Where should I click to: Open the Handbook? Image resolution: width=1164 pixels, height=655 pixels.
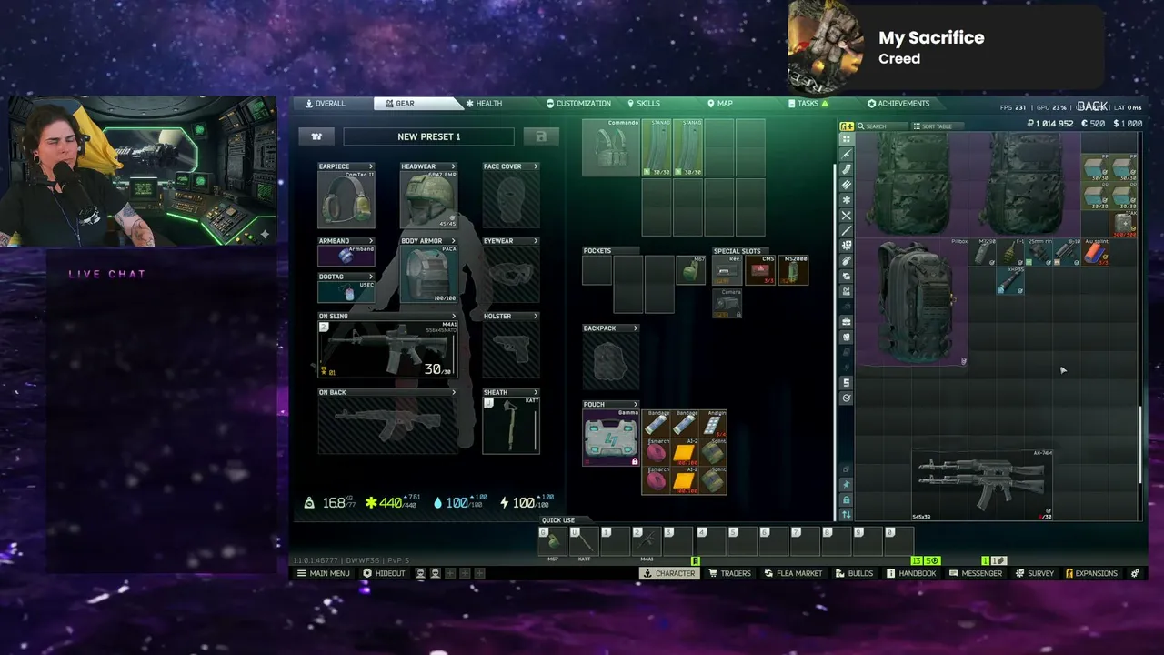[x=911, y=573]
